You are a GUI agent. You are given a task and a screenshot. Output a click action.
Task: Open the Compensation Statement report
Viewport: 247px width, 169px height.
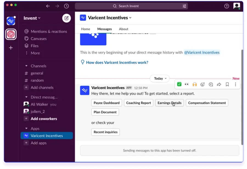tap(207, 103)
